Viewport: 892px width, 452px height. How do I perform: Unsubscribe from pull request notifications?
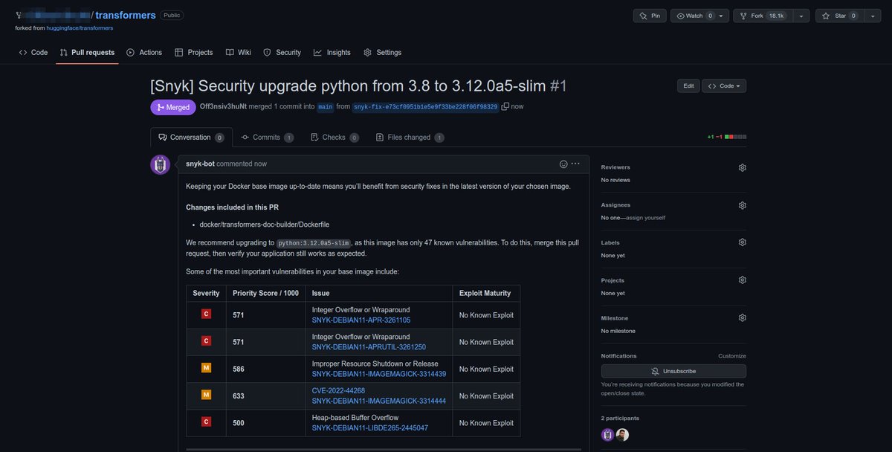pos(673,371)
